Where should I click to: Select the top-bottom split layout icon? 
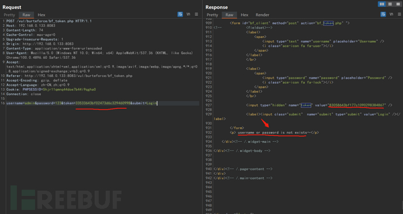coord(390,4)
